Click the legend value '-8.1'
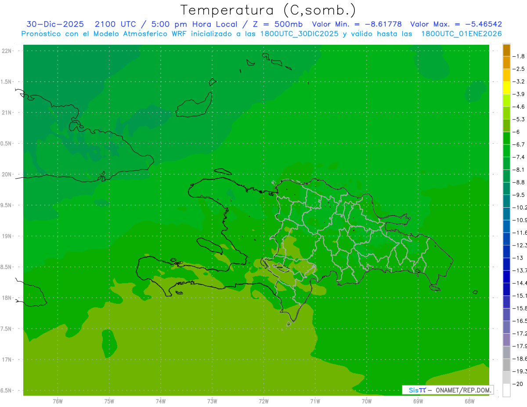527x407 pixels. pos(519,169)
